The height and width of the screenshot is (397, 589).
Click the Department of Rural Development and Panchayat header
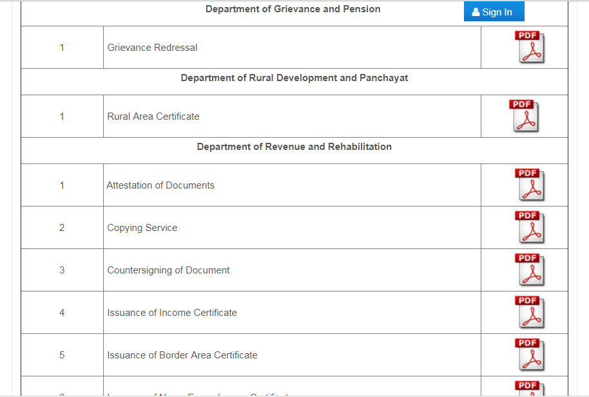pyautogui.click(x=294, y=77)
